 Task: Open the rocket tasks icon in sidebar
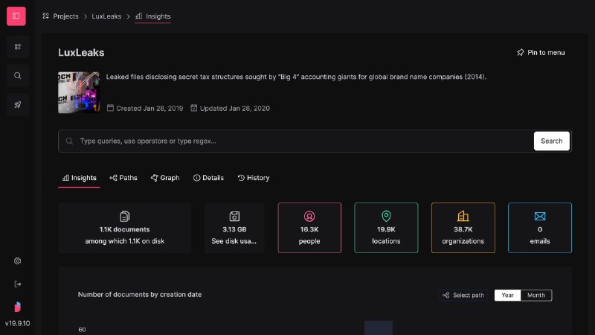tap(17, 104)
